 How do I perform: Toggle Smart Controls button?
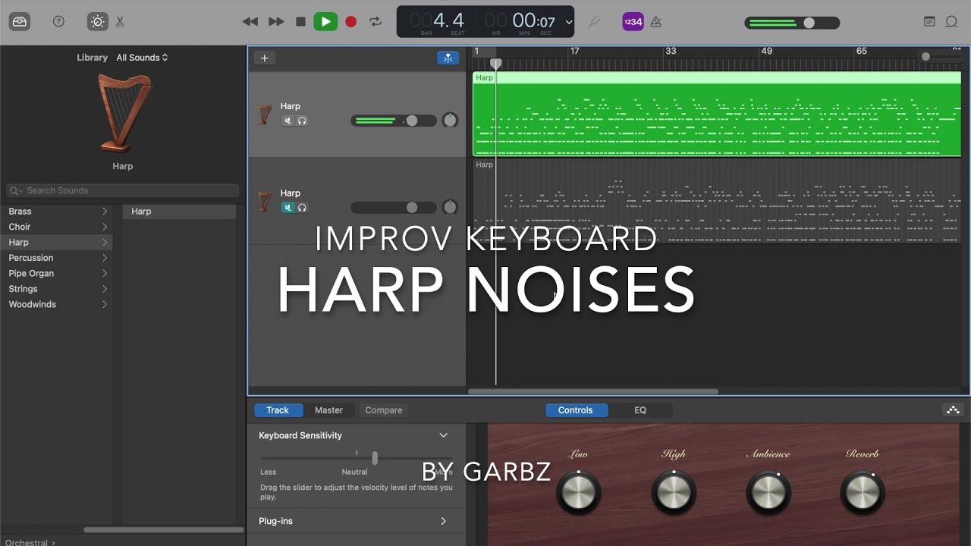(x=98, y=22)
